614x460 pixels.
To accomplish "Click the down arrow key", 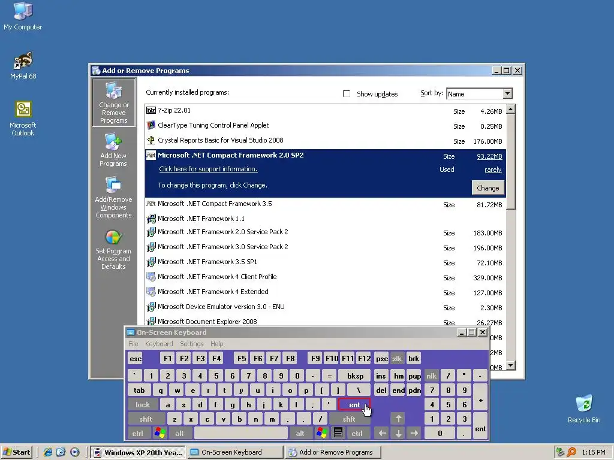I will coord(398,434).
